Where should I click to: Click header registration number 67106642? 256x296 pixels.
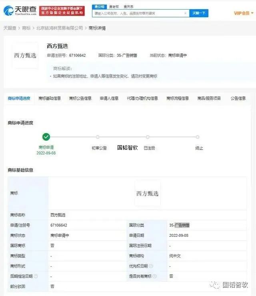tap(78, 56)
